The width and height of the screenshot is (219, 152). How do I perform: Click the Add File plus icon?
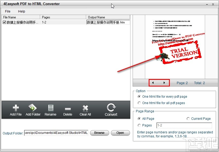tap(16, 108)
